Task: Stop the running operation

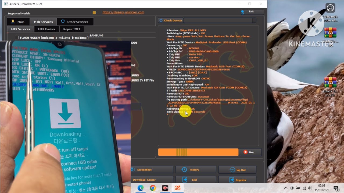Action: 250,152
